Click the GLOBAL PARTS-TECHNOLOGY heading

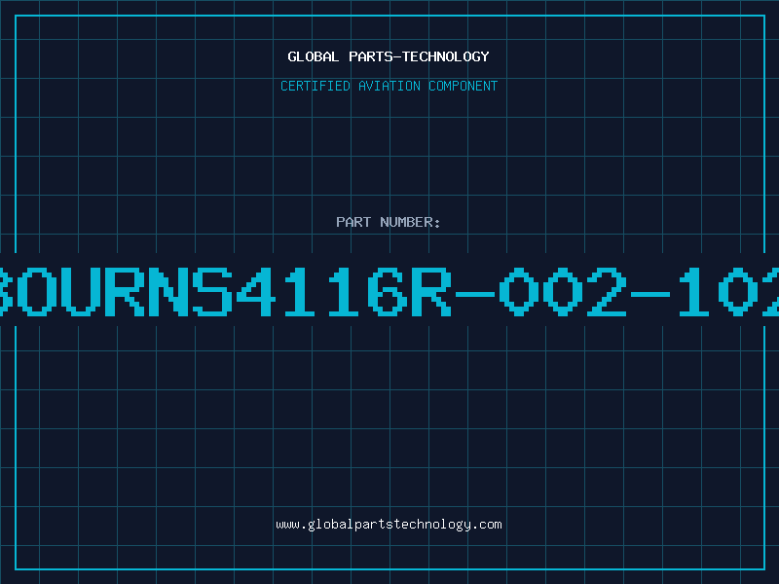389,56
